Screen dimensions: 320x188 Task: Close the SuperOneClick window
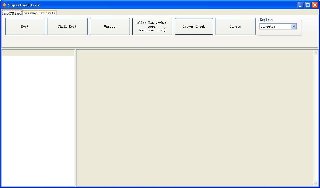click(x=315, y=5)
